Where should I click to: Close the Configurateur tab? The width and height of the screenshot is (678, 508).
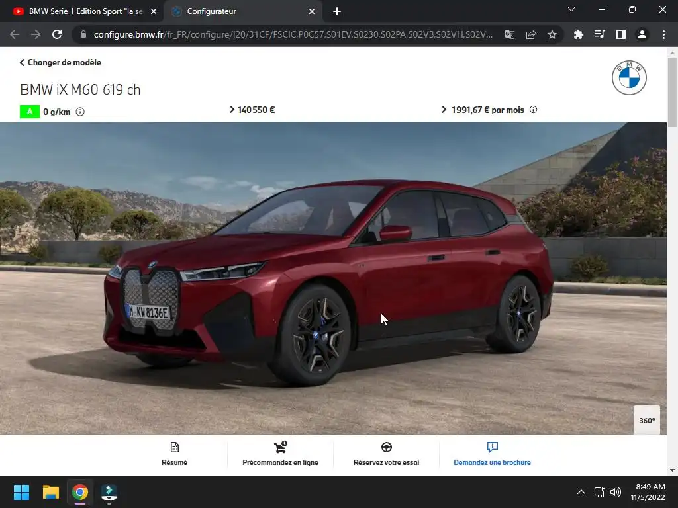point(312,11)
